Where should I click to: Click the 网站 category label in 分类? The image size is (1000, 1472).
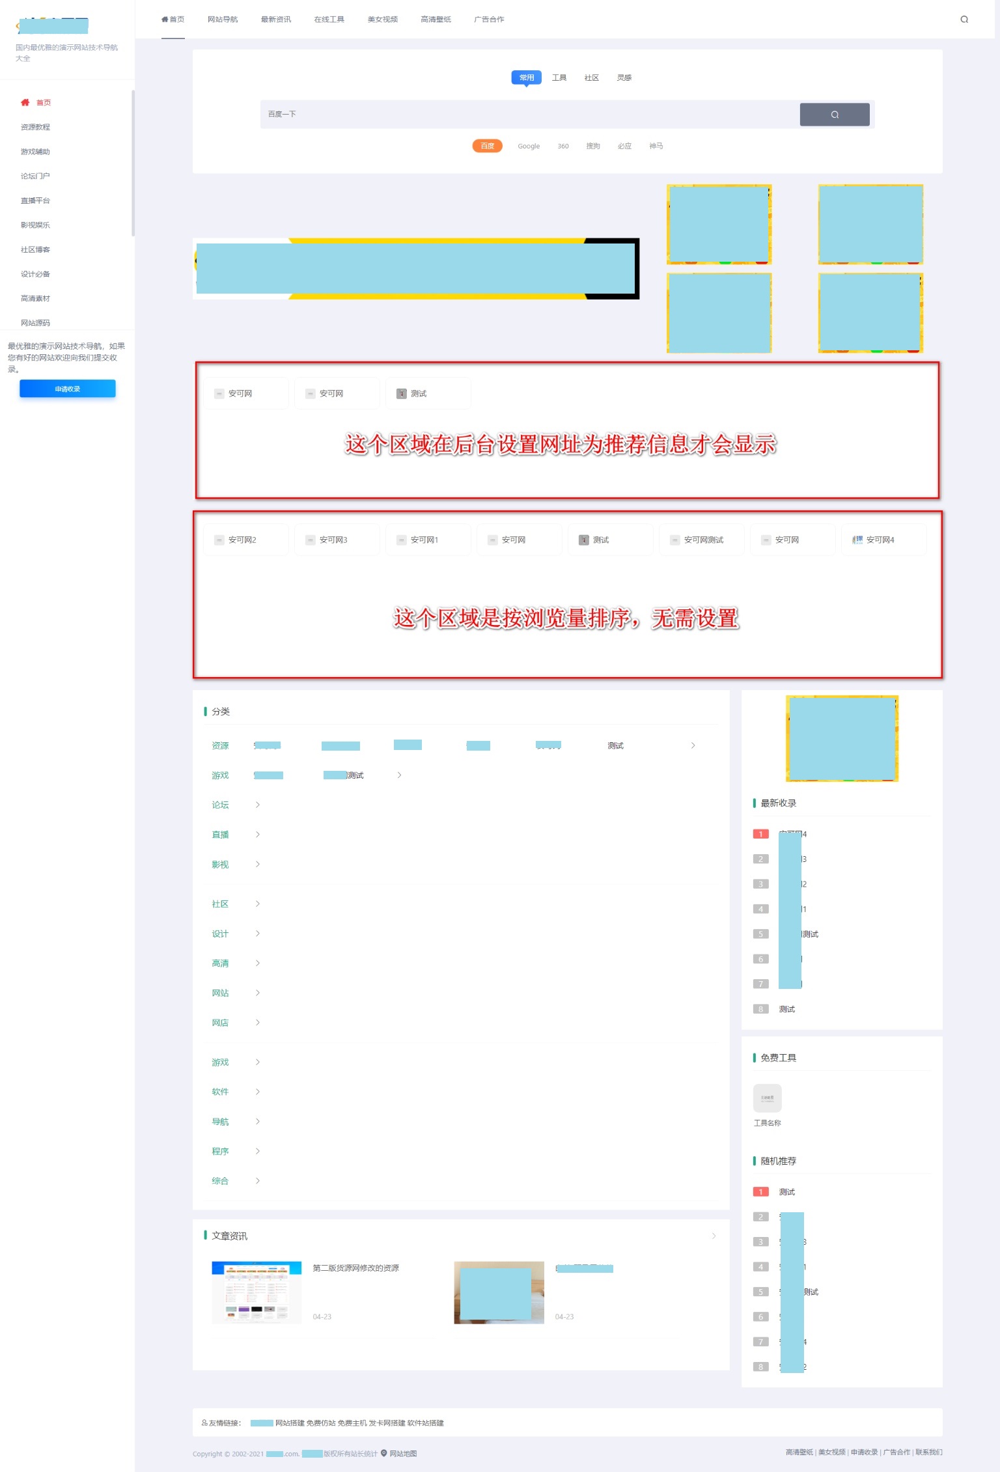click(220, 993)
